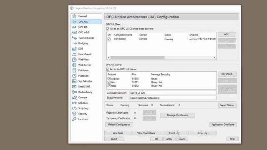Viewport: 267px width, 150px height.
Task: Click the Server Status button
Action: tap(227, 105)
